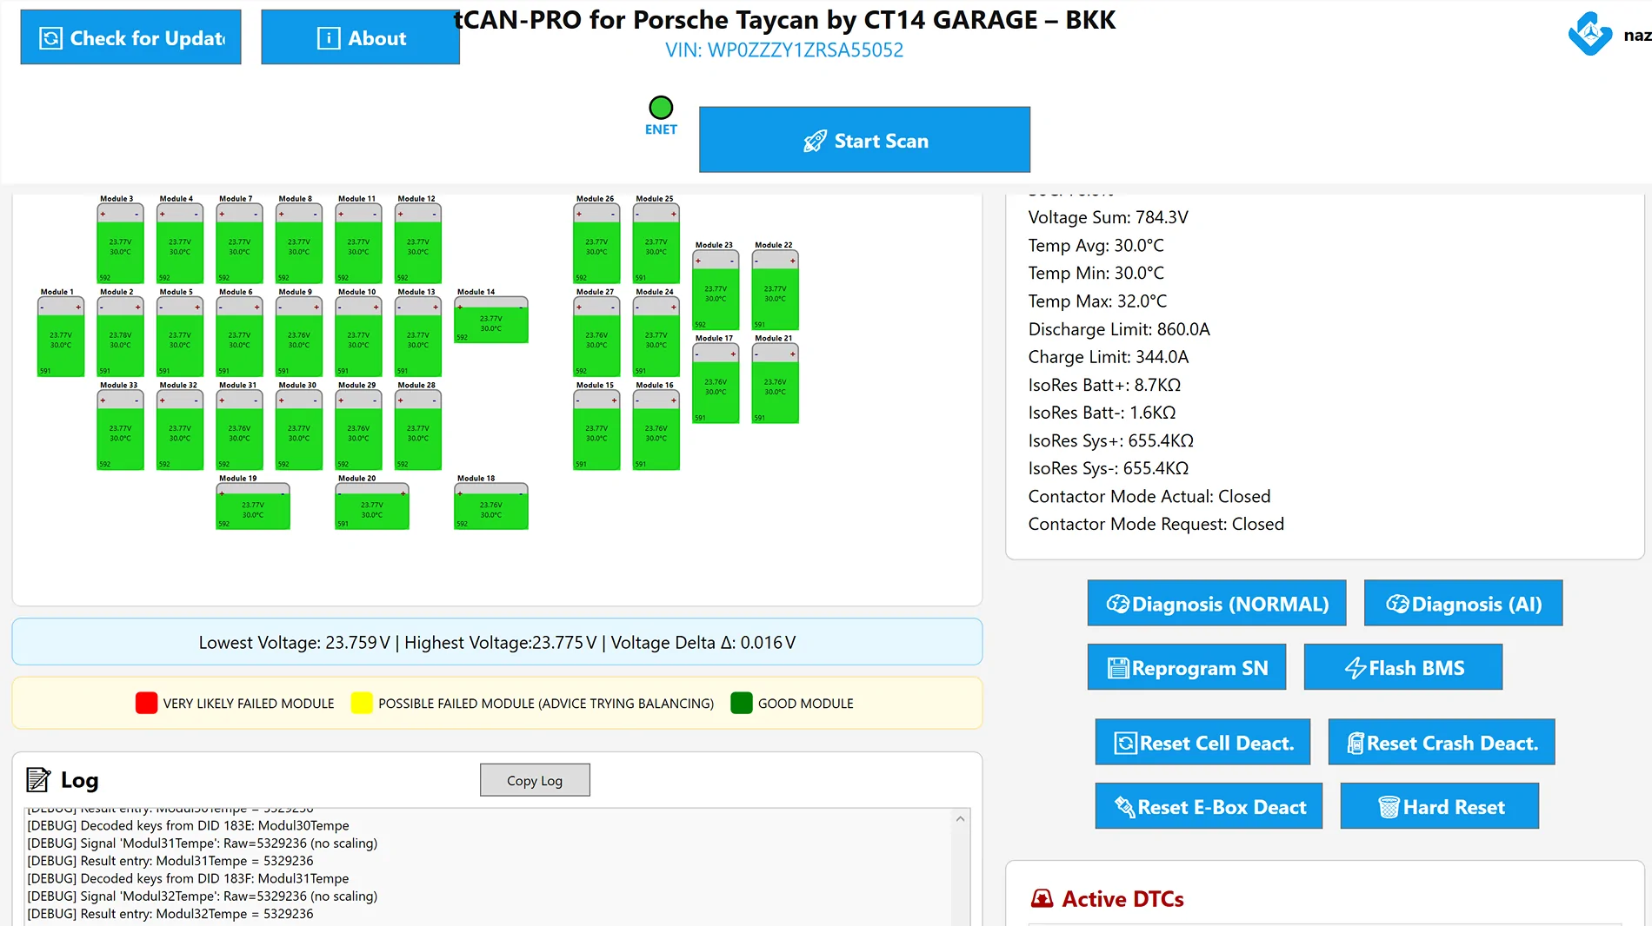Click the Discharge Limit: 860.0A value
Screen dimensions: 1652x926
pyautogui.click(x=1119, y=329)
